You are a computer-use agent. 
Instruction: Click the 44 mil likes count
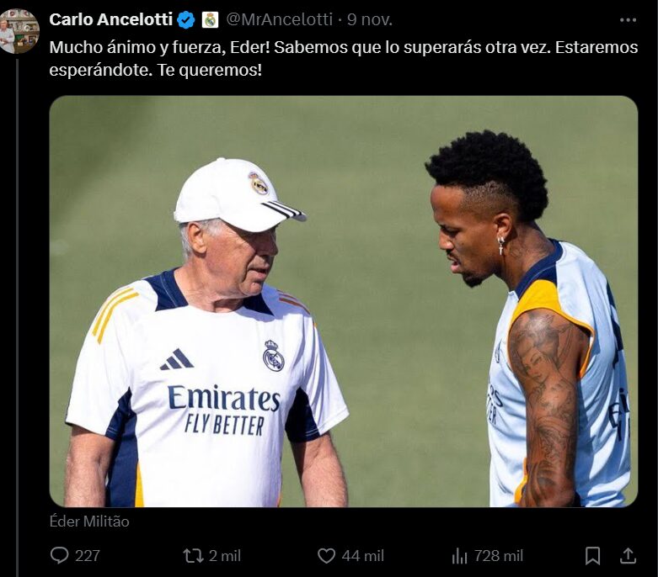coord(362,556)
